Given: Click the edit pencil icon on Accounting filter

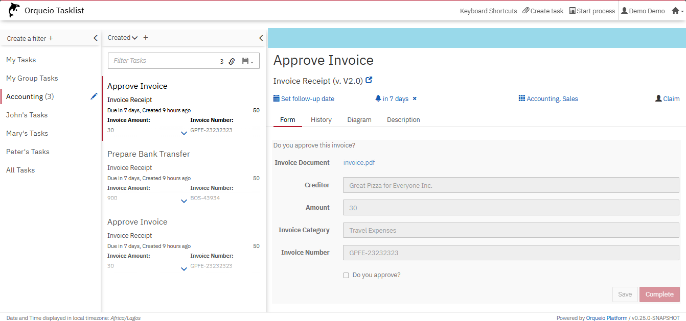Looking at the screenshot, I should pyautogui.click(x=94, y=96).
